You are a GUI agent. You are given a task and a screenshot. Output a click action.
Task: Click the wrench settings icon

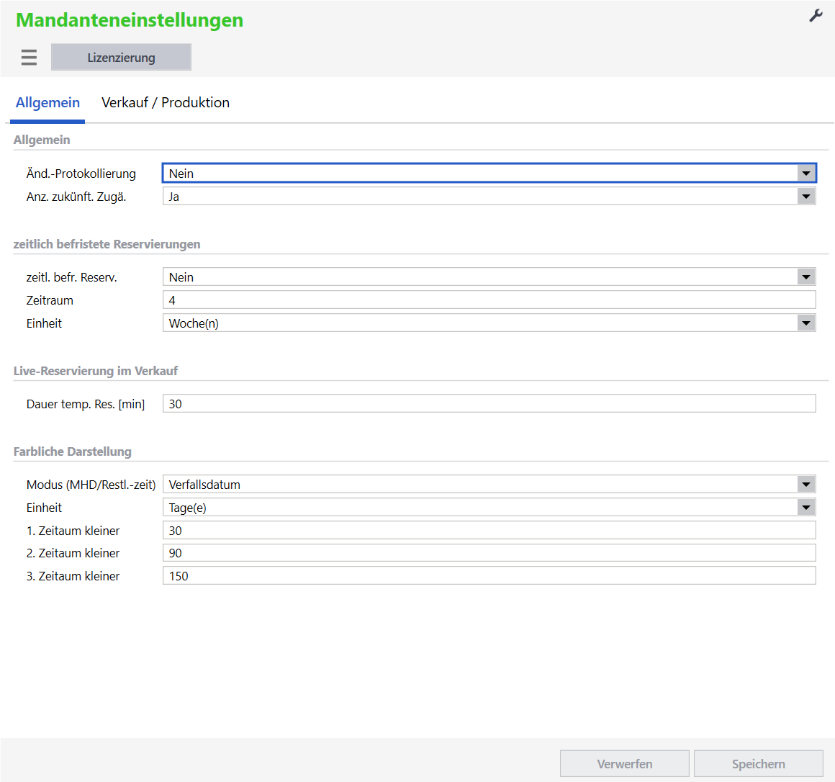coord(816,16)
